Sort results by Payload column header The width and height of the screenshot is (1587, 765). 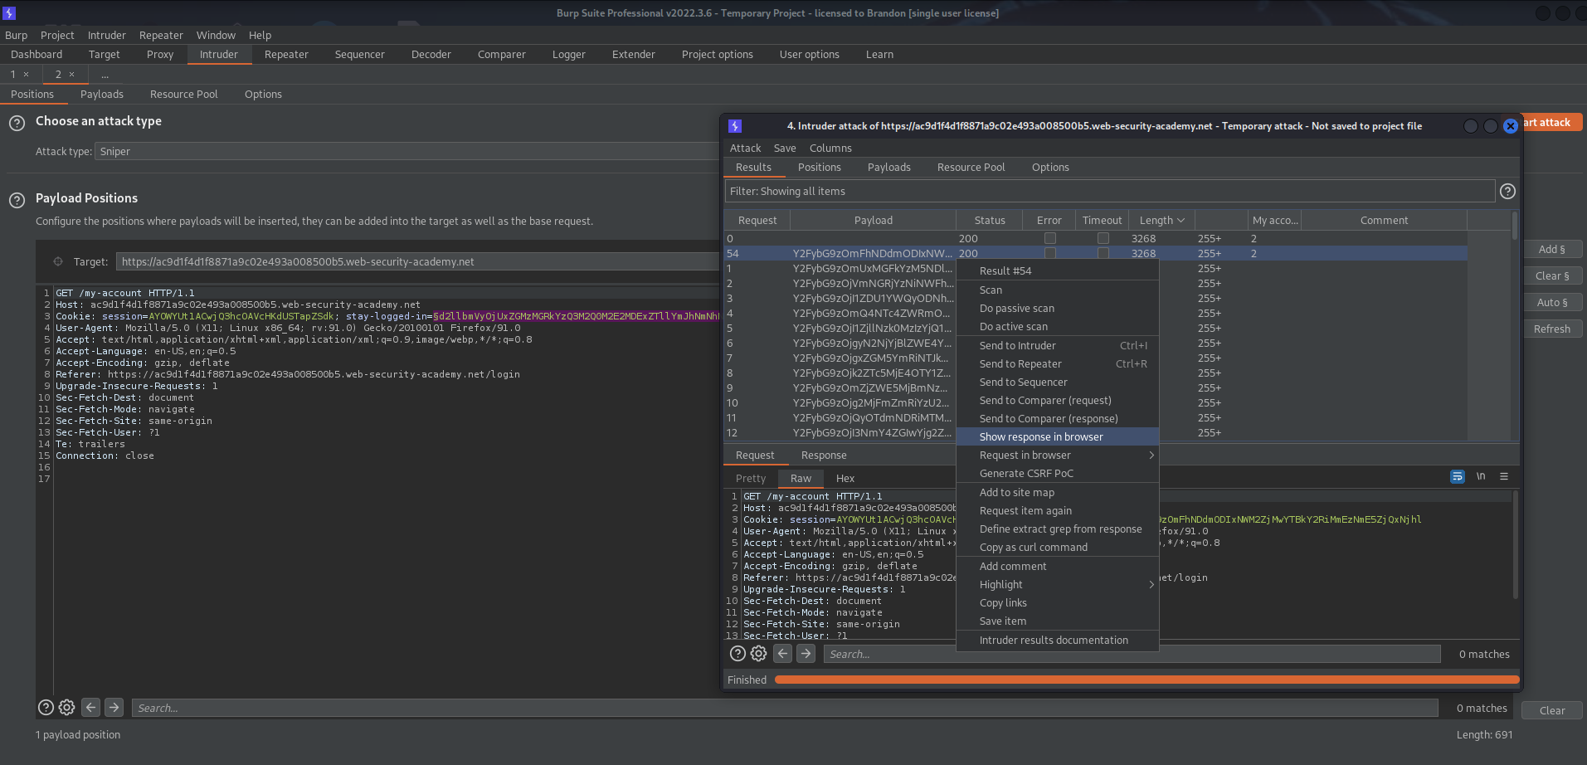(874, 220)
